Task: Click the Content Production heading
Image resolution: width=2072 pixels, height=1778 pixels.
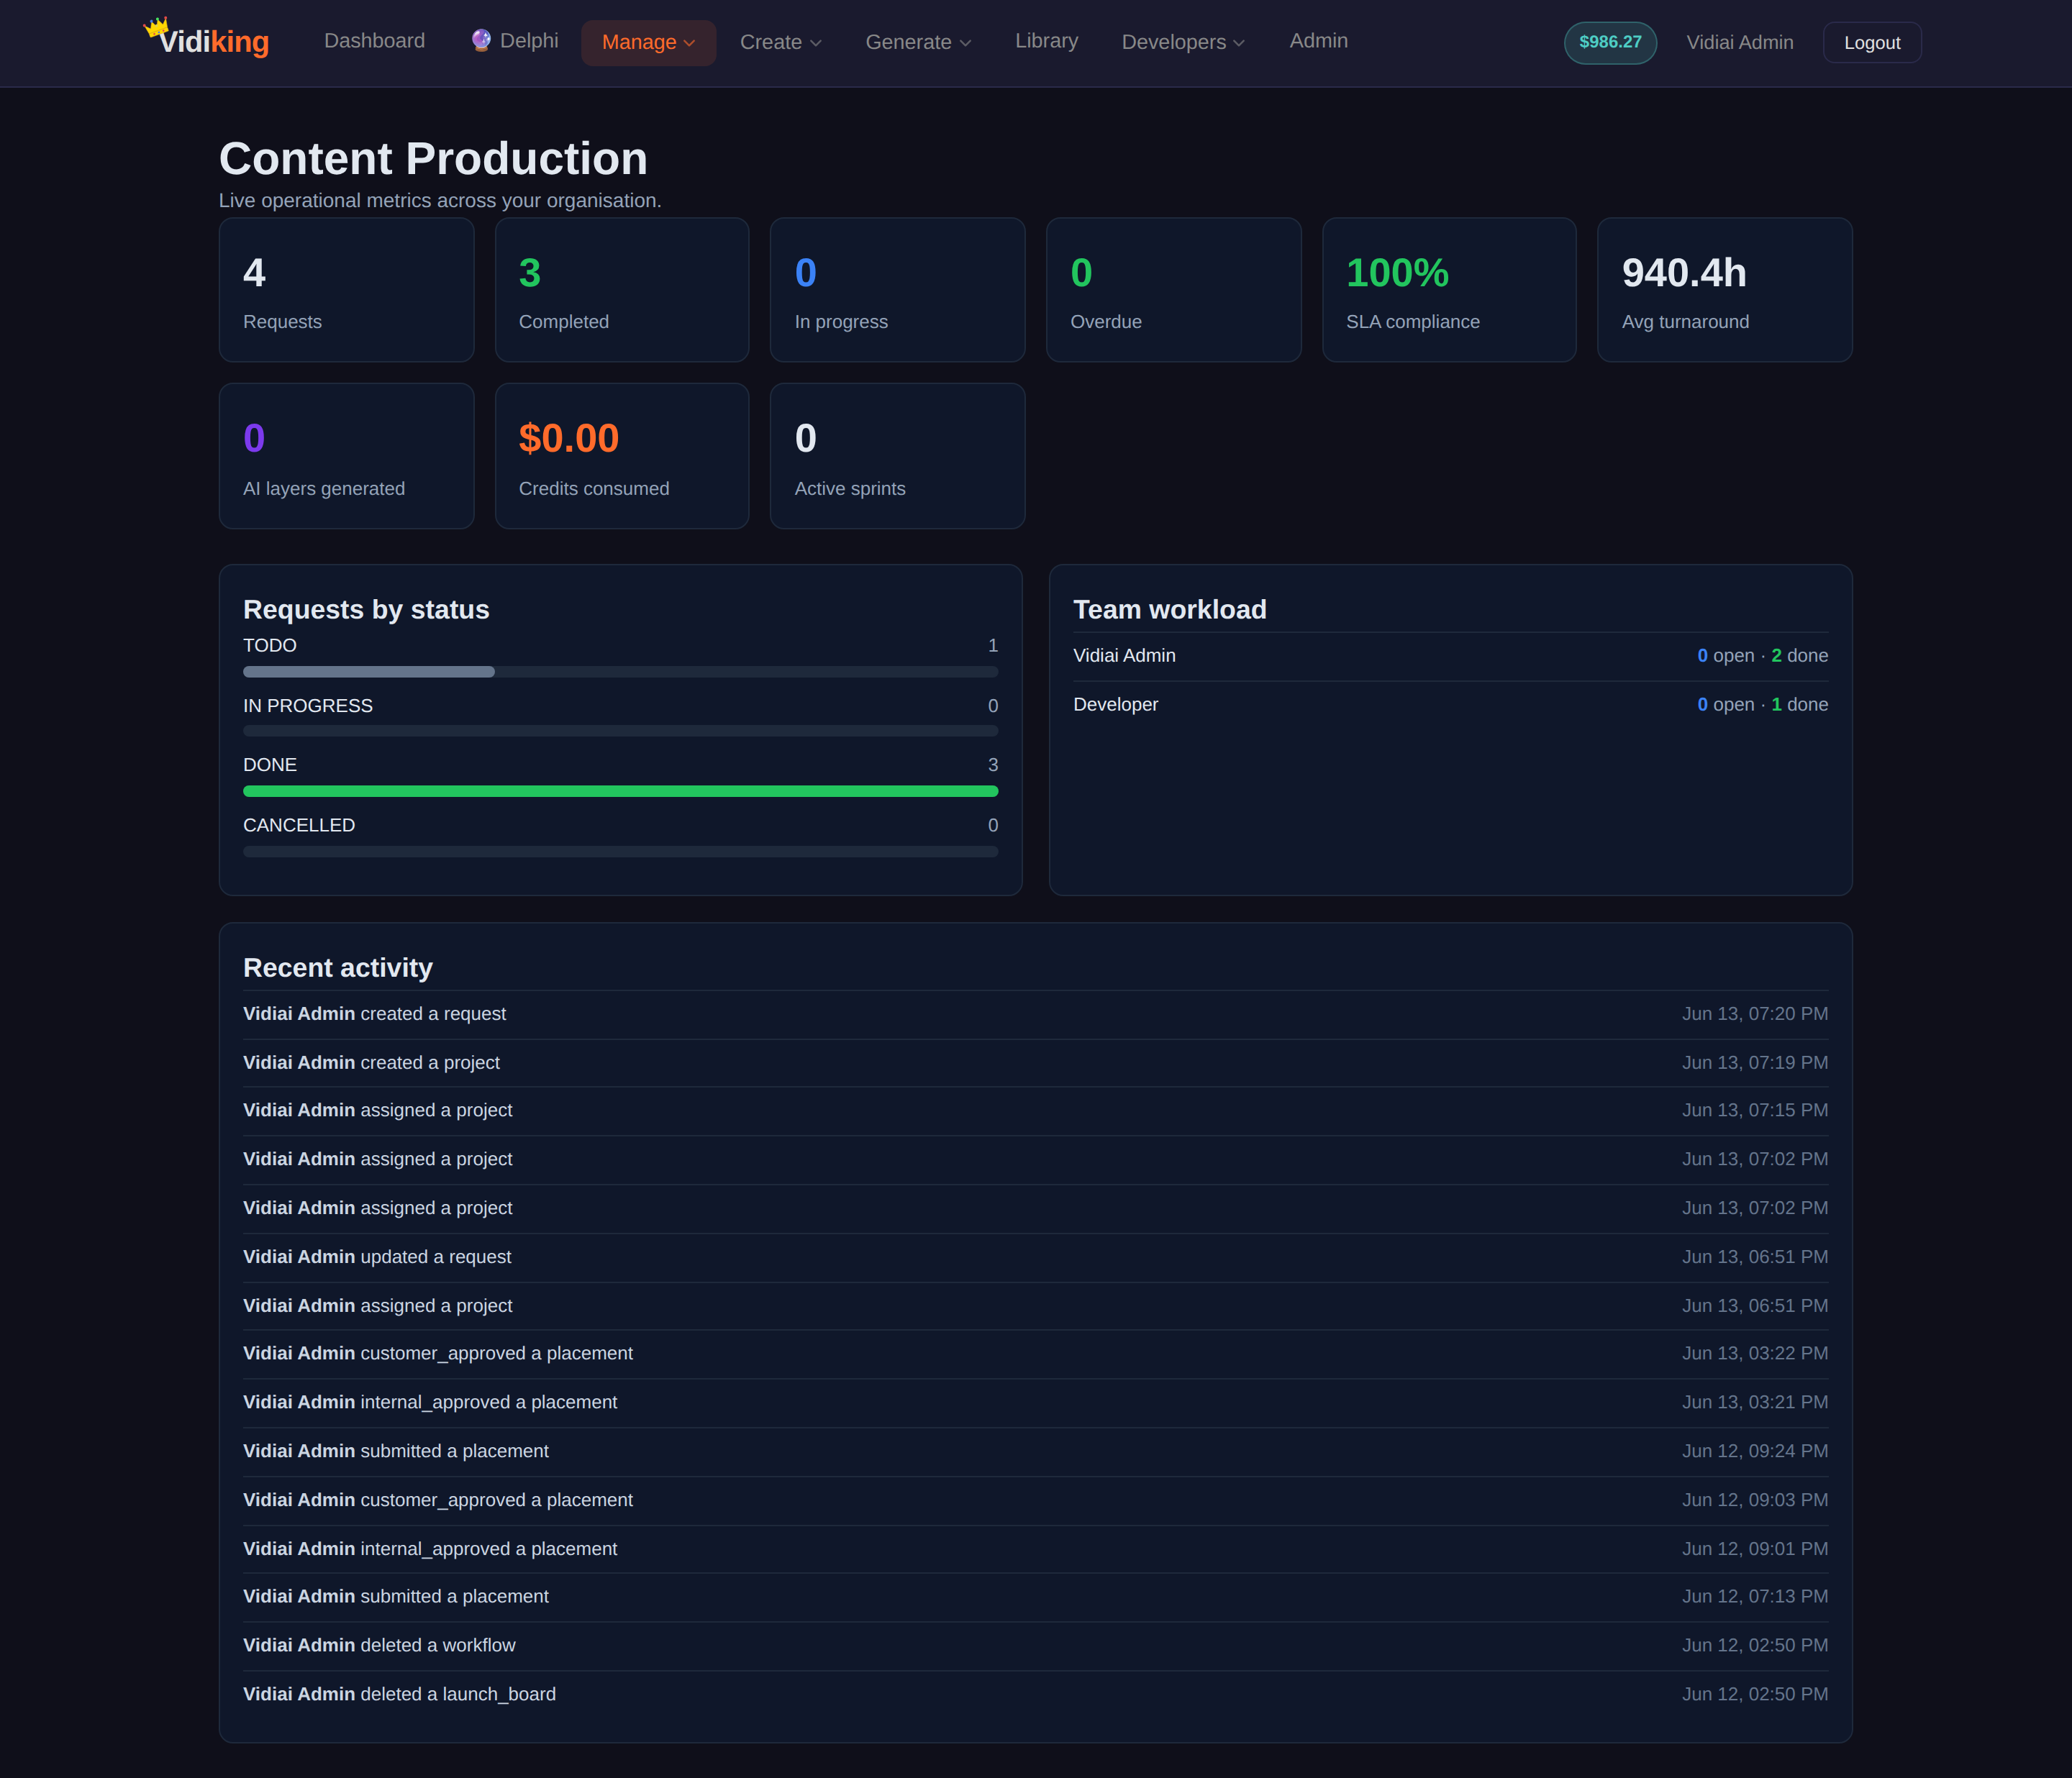Action: point(433,158)
